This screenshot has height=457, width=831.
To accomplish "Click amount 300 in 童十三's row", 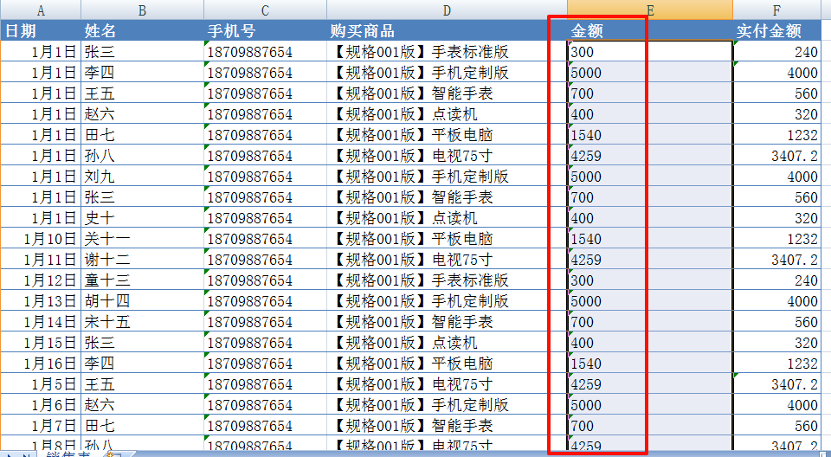I will click(x=650, y=280).
